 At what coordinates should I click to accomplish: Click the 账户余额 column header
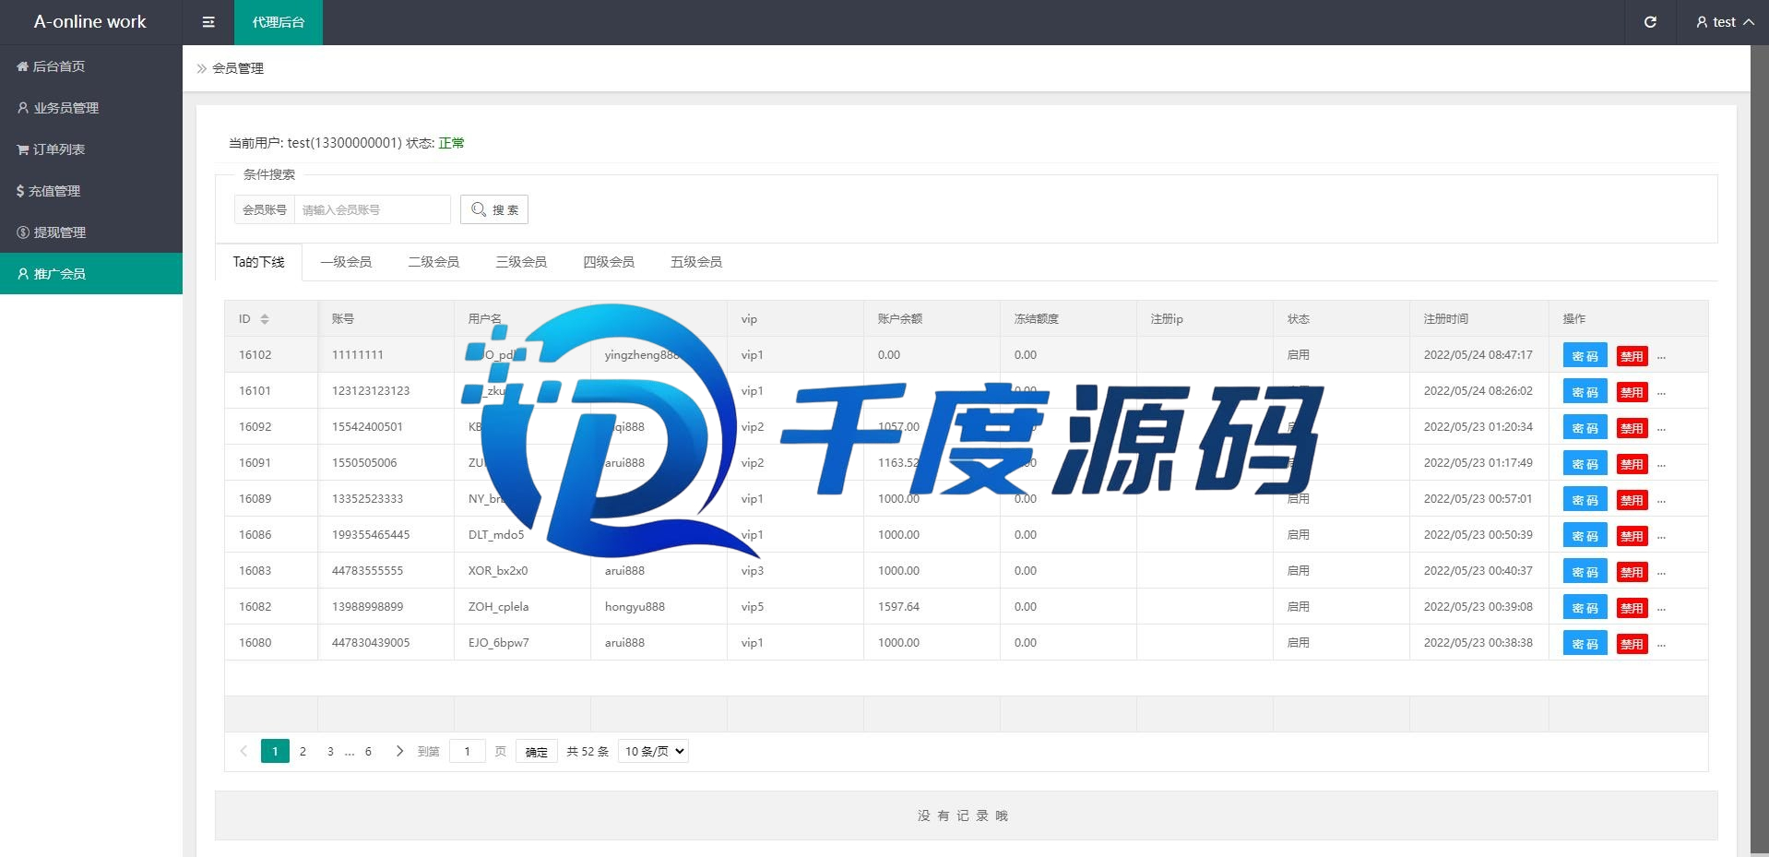click(932, 318)
